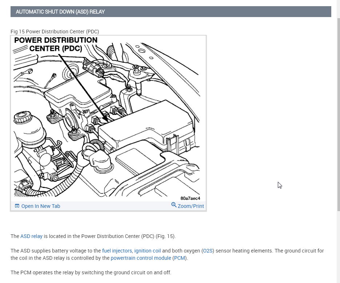The height and width of the screenshot is (283, 340).
Task: Click the Open In New Tab icon
Action: [17, 206]
